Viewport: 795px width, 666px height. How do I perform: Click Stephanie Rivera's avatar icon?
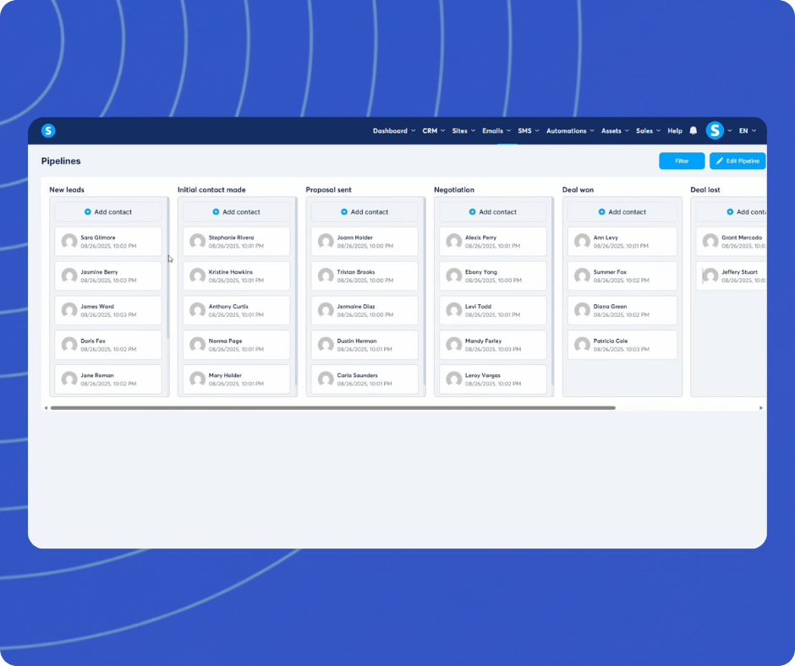197,241
